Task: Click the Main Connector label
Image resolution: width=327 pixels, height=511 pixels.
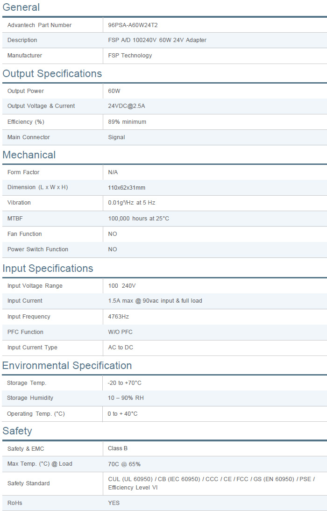Action: tap(28, 137)
